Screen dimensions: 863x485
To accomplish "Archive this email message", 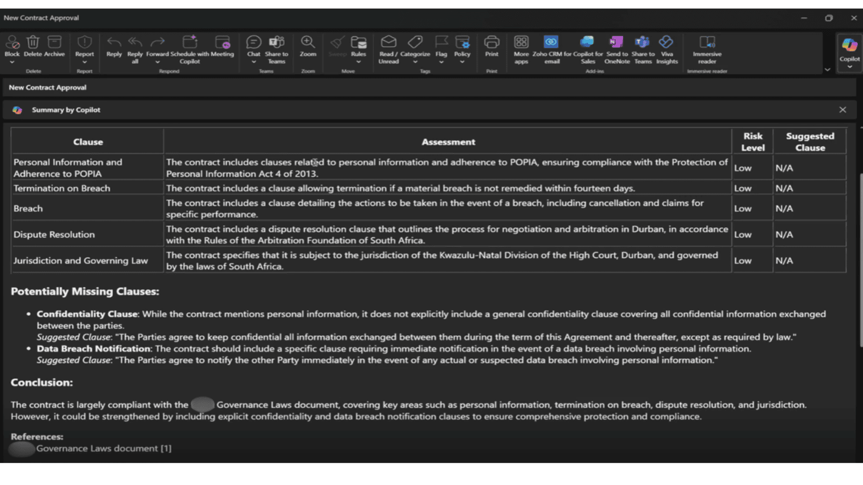I will [54, 43].
